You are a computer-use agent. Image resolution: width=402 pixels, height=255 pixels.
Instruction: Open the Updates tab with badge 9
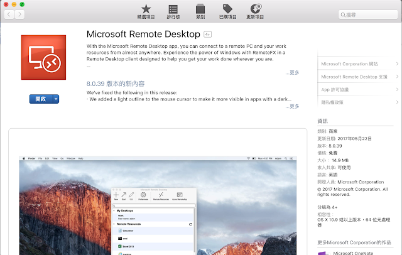[255, 11]
